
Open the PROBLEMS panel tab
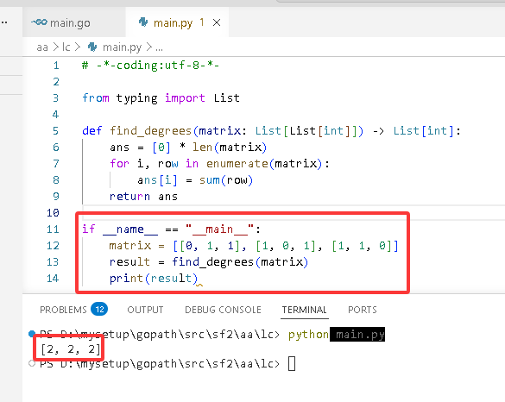point(63,310)
